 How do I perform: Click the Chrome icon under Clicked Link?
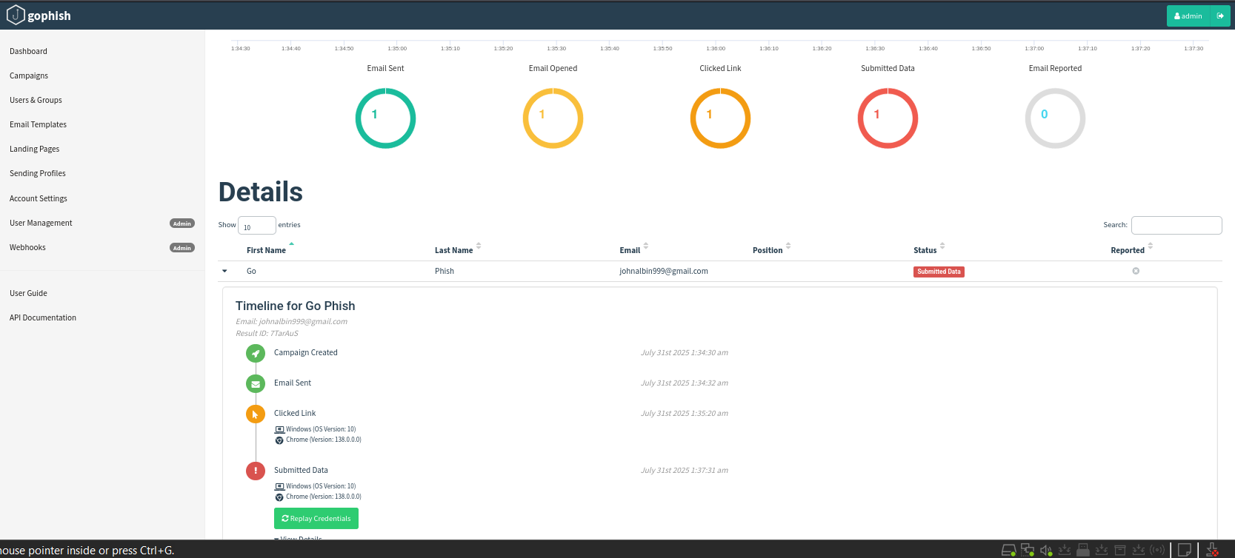(279, 440)
